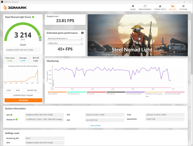Image resolution: width=193 pixels, height=146 pixels.
Task: Click the EXPORT XML button
Action: pyautogui.click(x=32, y=90)
